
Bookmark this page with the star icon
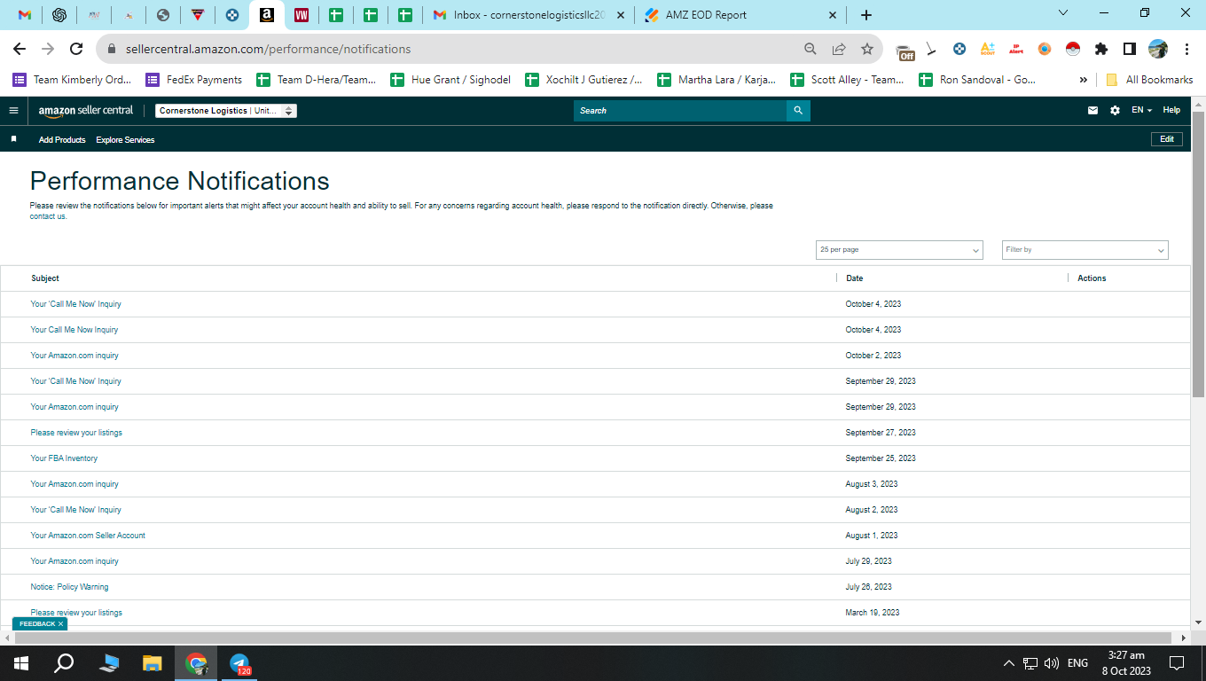pyautogui.click(x=867, y=49)
